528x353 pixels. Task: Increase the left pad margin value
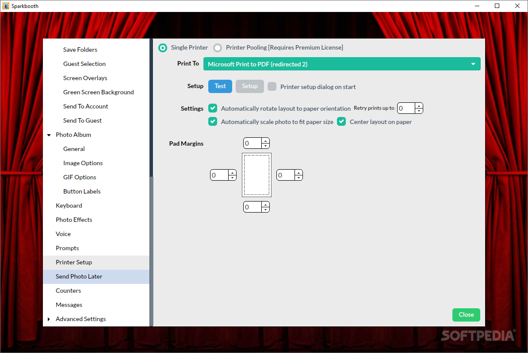(x=232, y=173)
